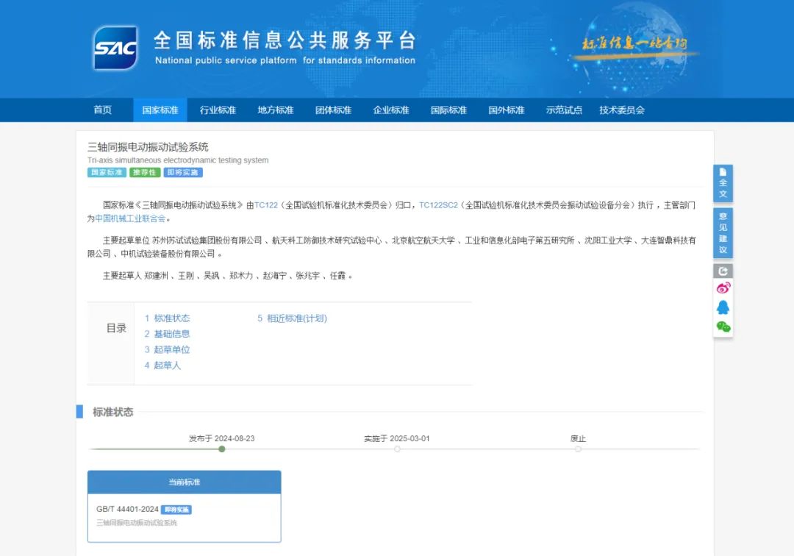The width and height of the screenshot is (794, 556).
Task: Go to the 首页 home tab
Action: 103,110
